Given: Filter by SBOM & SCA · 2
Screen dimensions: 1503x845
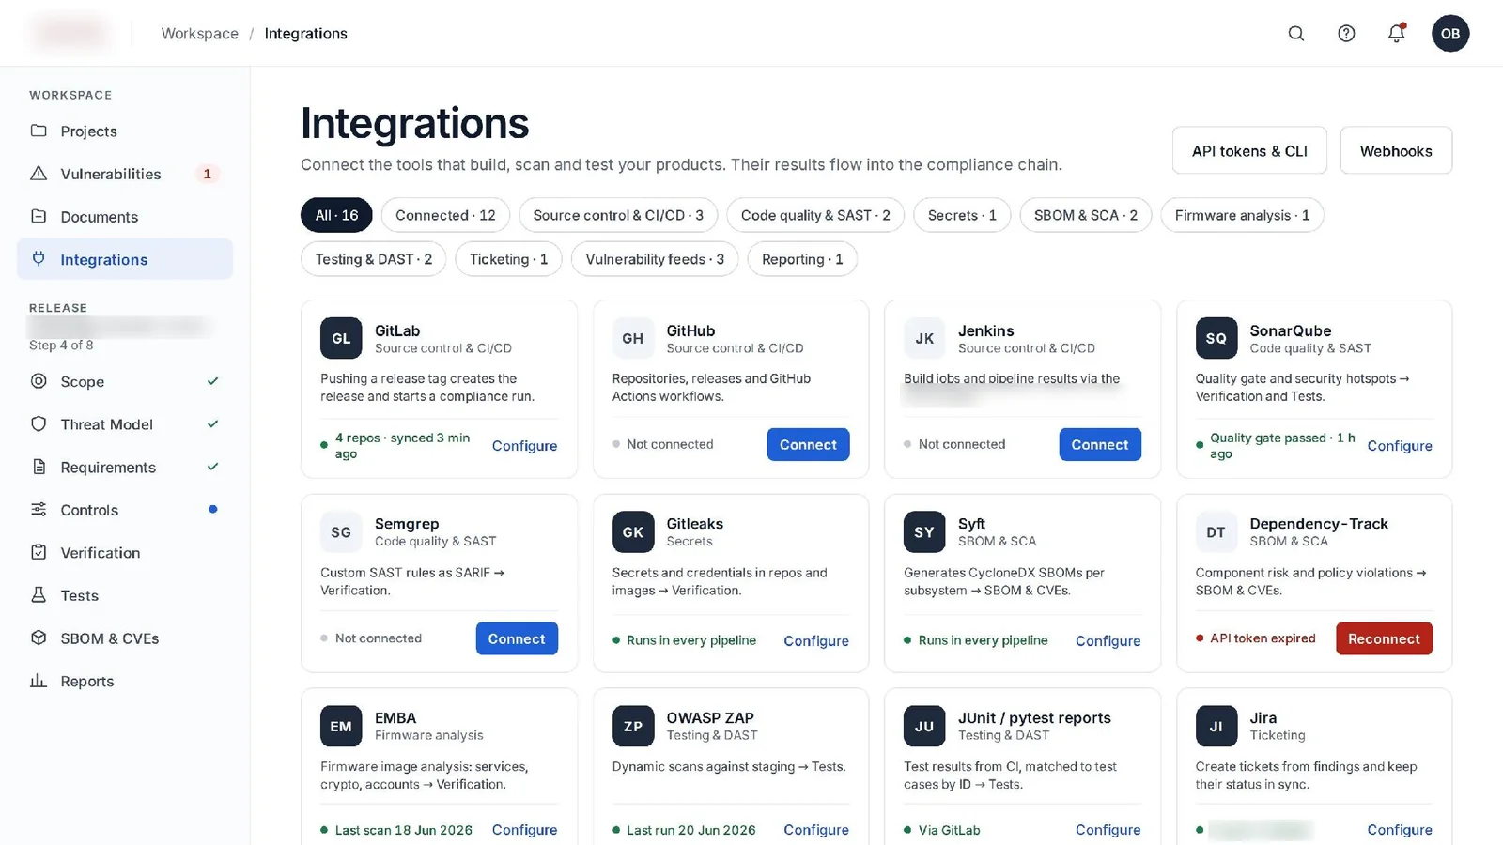Looking at the screenshot, I should [1086, 215].
